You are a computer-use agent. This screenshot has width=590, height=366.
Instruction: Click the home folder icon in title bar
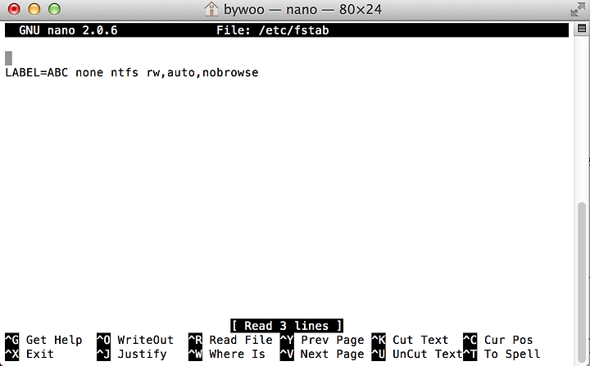point(211,9)
